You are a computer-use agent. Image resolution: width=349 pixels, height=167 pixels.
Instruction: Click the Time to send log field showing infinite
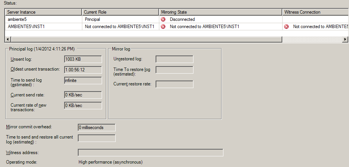[x=83, y=80]
